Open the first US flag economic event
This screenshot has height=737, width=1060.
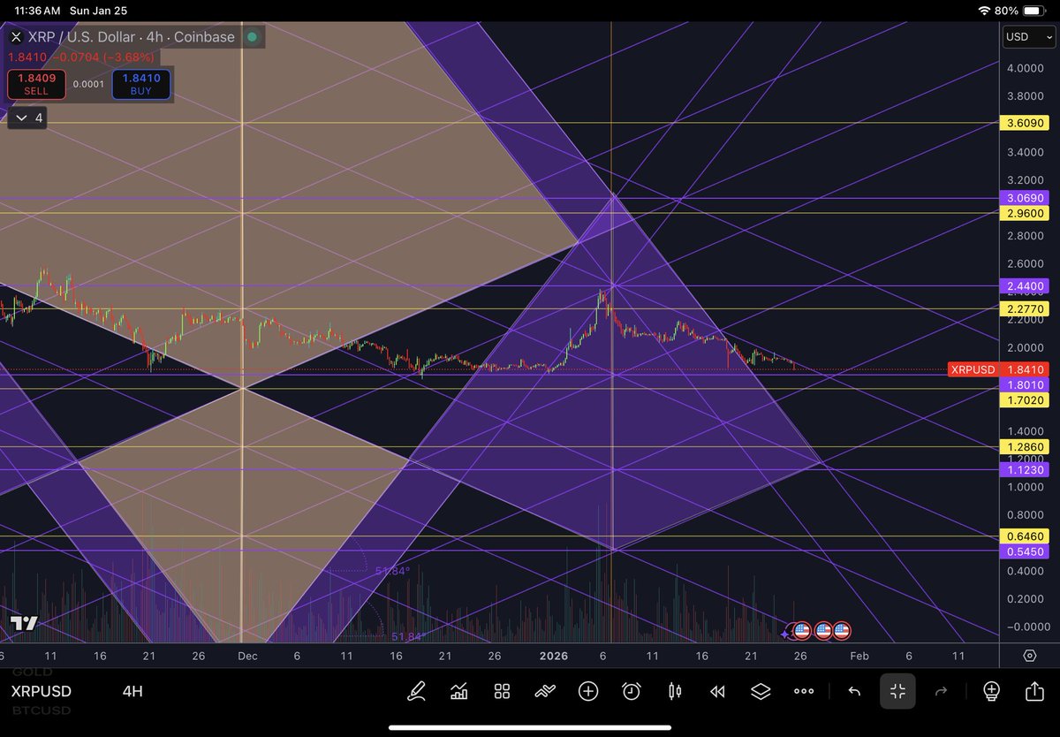(x=802, y=631)
